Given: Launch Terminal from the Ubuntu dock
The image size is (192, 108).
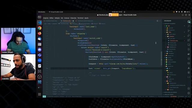Looking at the screenshot, I should (x=40, y=17).
